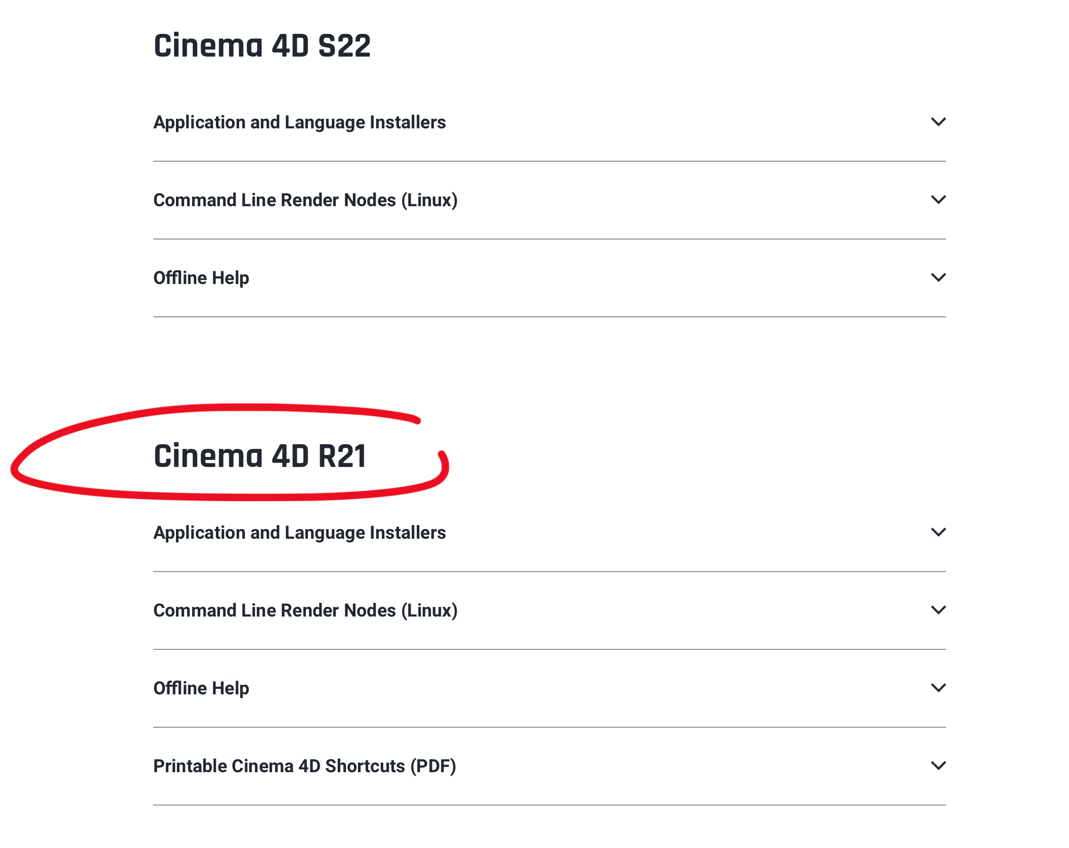Click R21 Application and Language Installers chevron

tap(938, 532)
